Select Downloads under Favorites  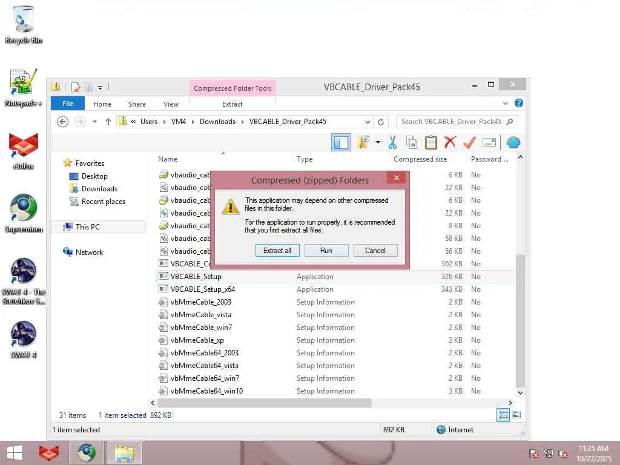[x=99, y=189]
